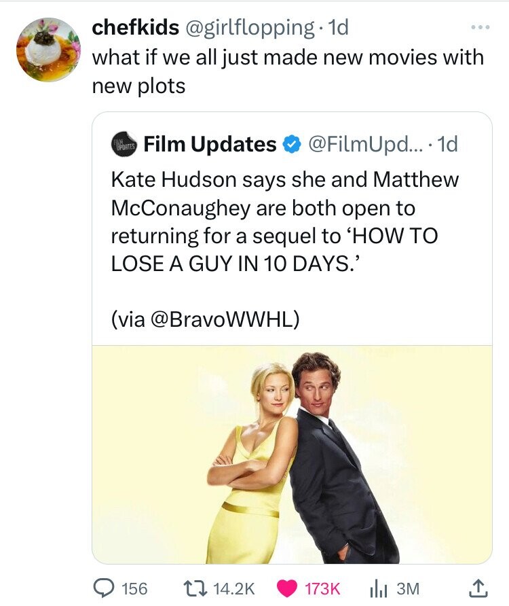Open the chefkids display name
This screenshot has height=606, width=509.
tap(135, 27)
